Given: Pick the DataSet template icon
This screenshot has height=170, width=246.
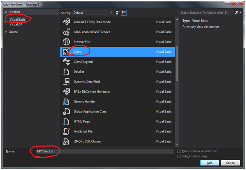Looking at the screenshot, I should (66, 72).
